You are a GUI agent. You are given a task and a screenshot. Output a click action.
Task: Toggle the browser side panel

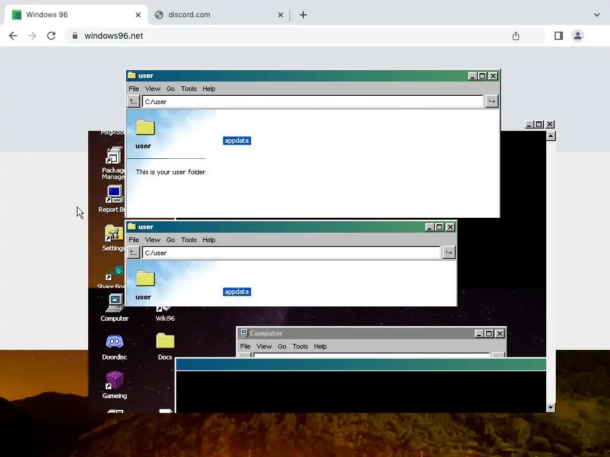click(559, 36)
